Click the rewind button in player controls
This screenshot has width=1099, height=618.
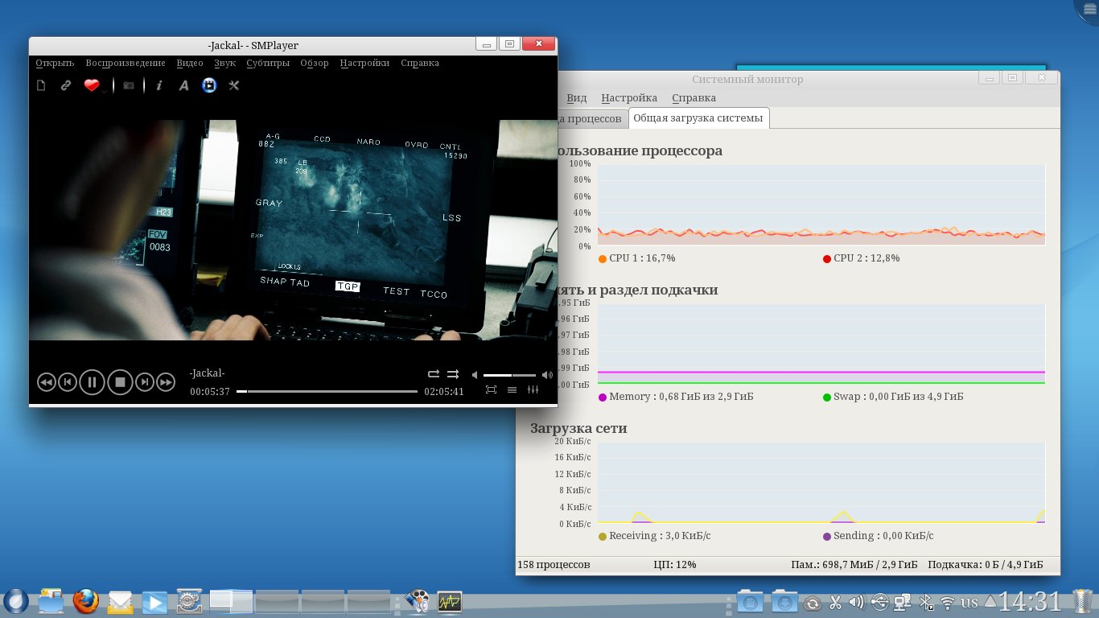[x=46, y=382]
